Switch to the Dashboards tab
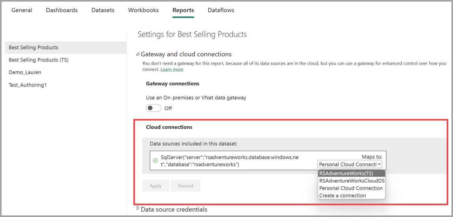 pyautogui.click(x=62, y=10)
